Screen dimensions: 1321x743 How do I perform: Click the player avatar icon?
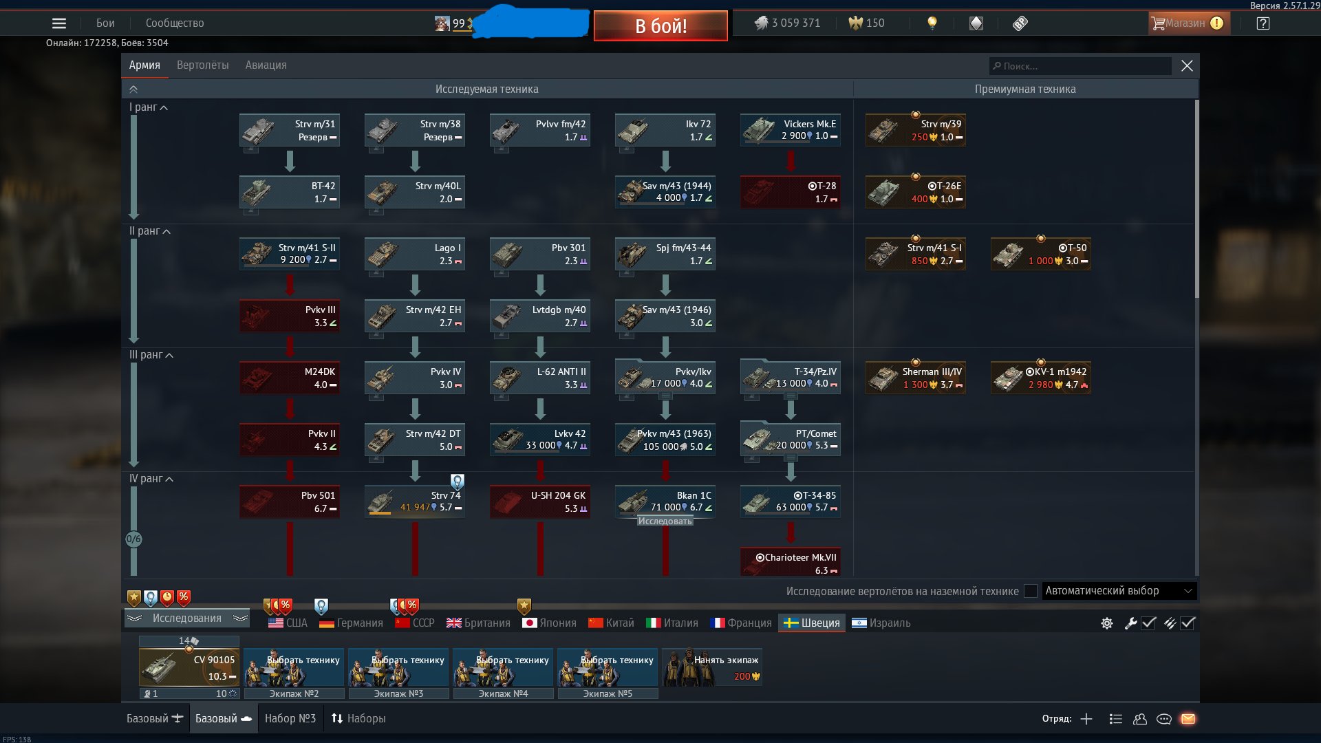click(x=442, y=23)
